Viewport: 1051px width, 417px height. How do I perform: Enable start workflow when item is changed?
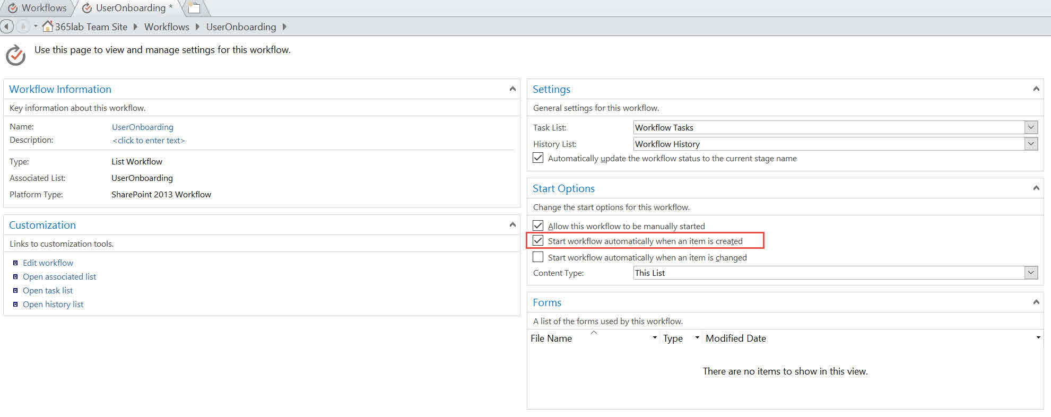(x=538, y=257)
